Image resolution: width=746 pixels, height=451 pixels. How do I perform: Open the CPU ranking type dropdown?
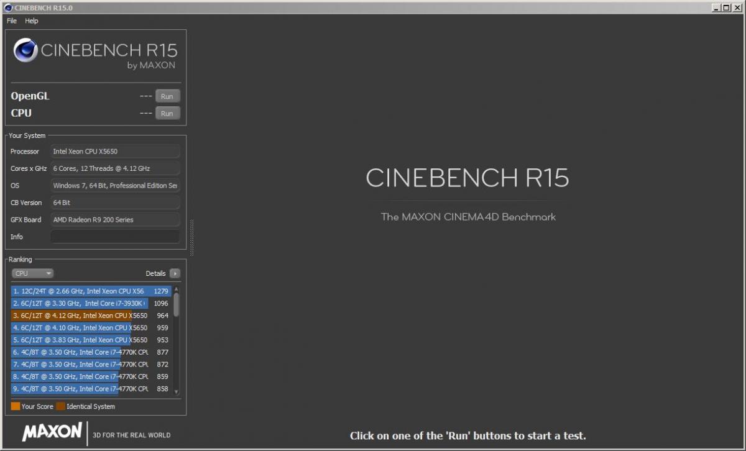33,273
